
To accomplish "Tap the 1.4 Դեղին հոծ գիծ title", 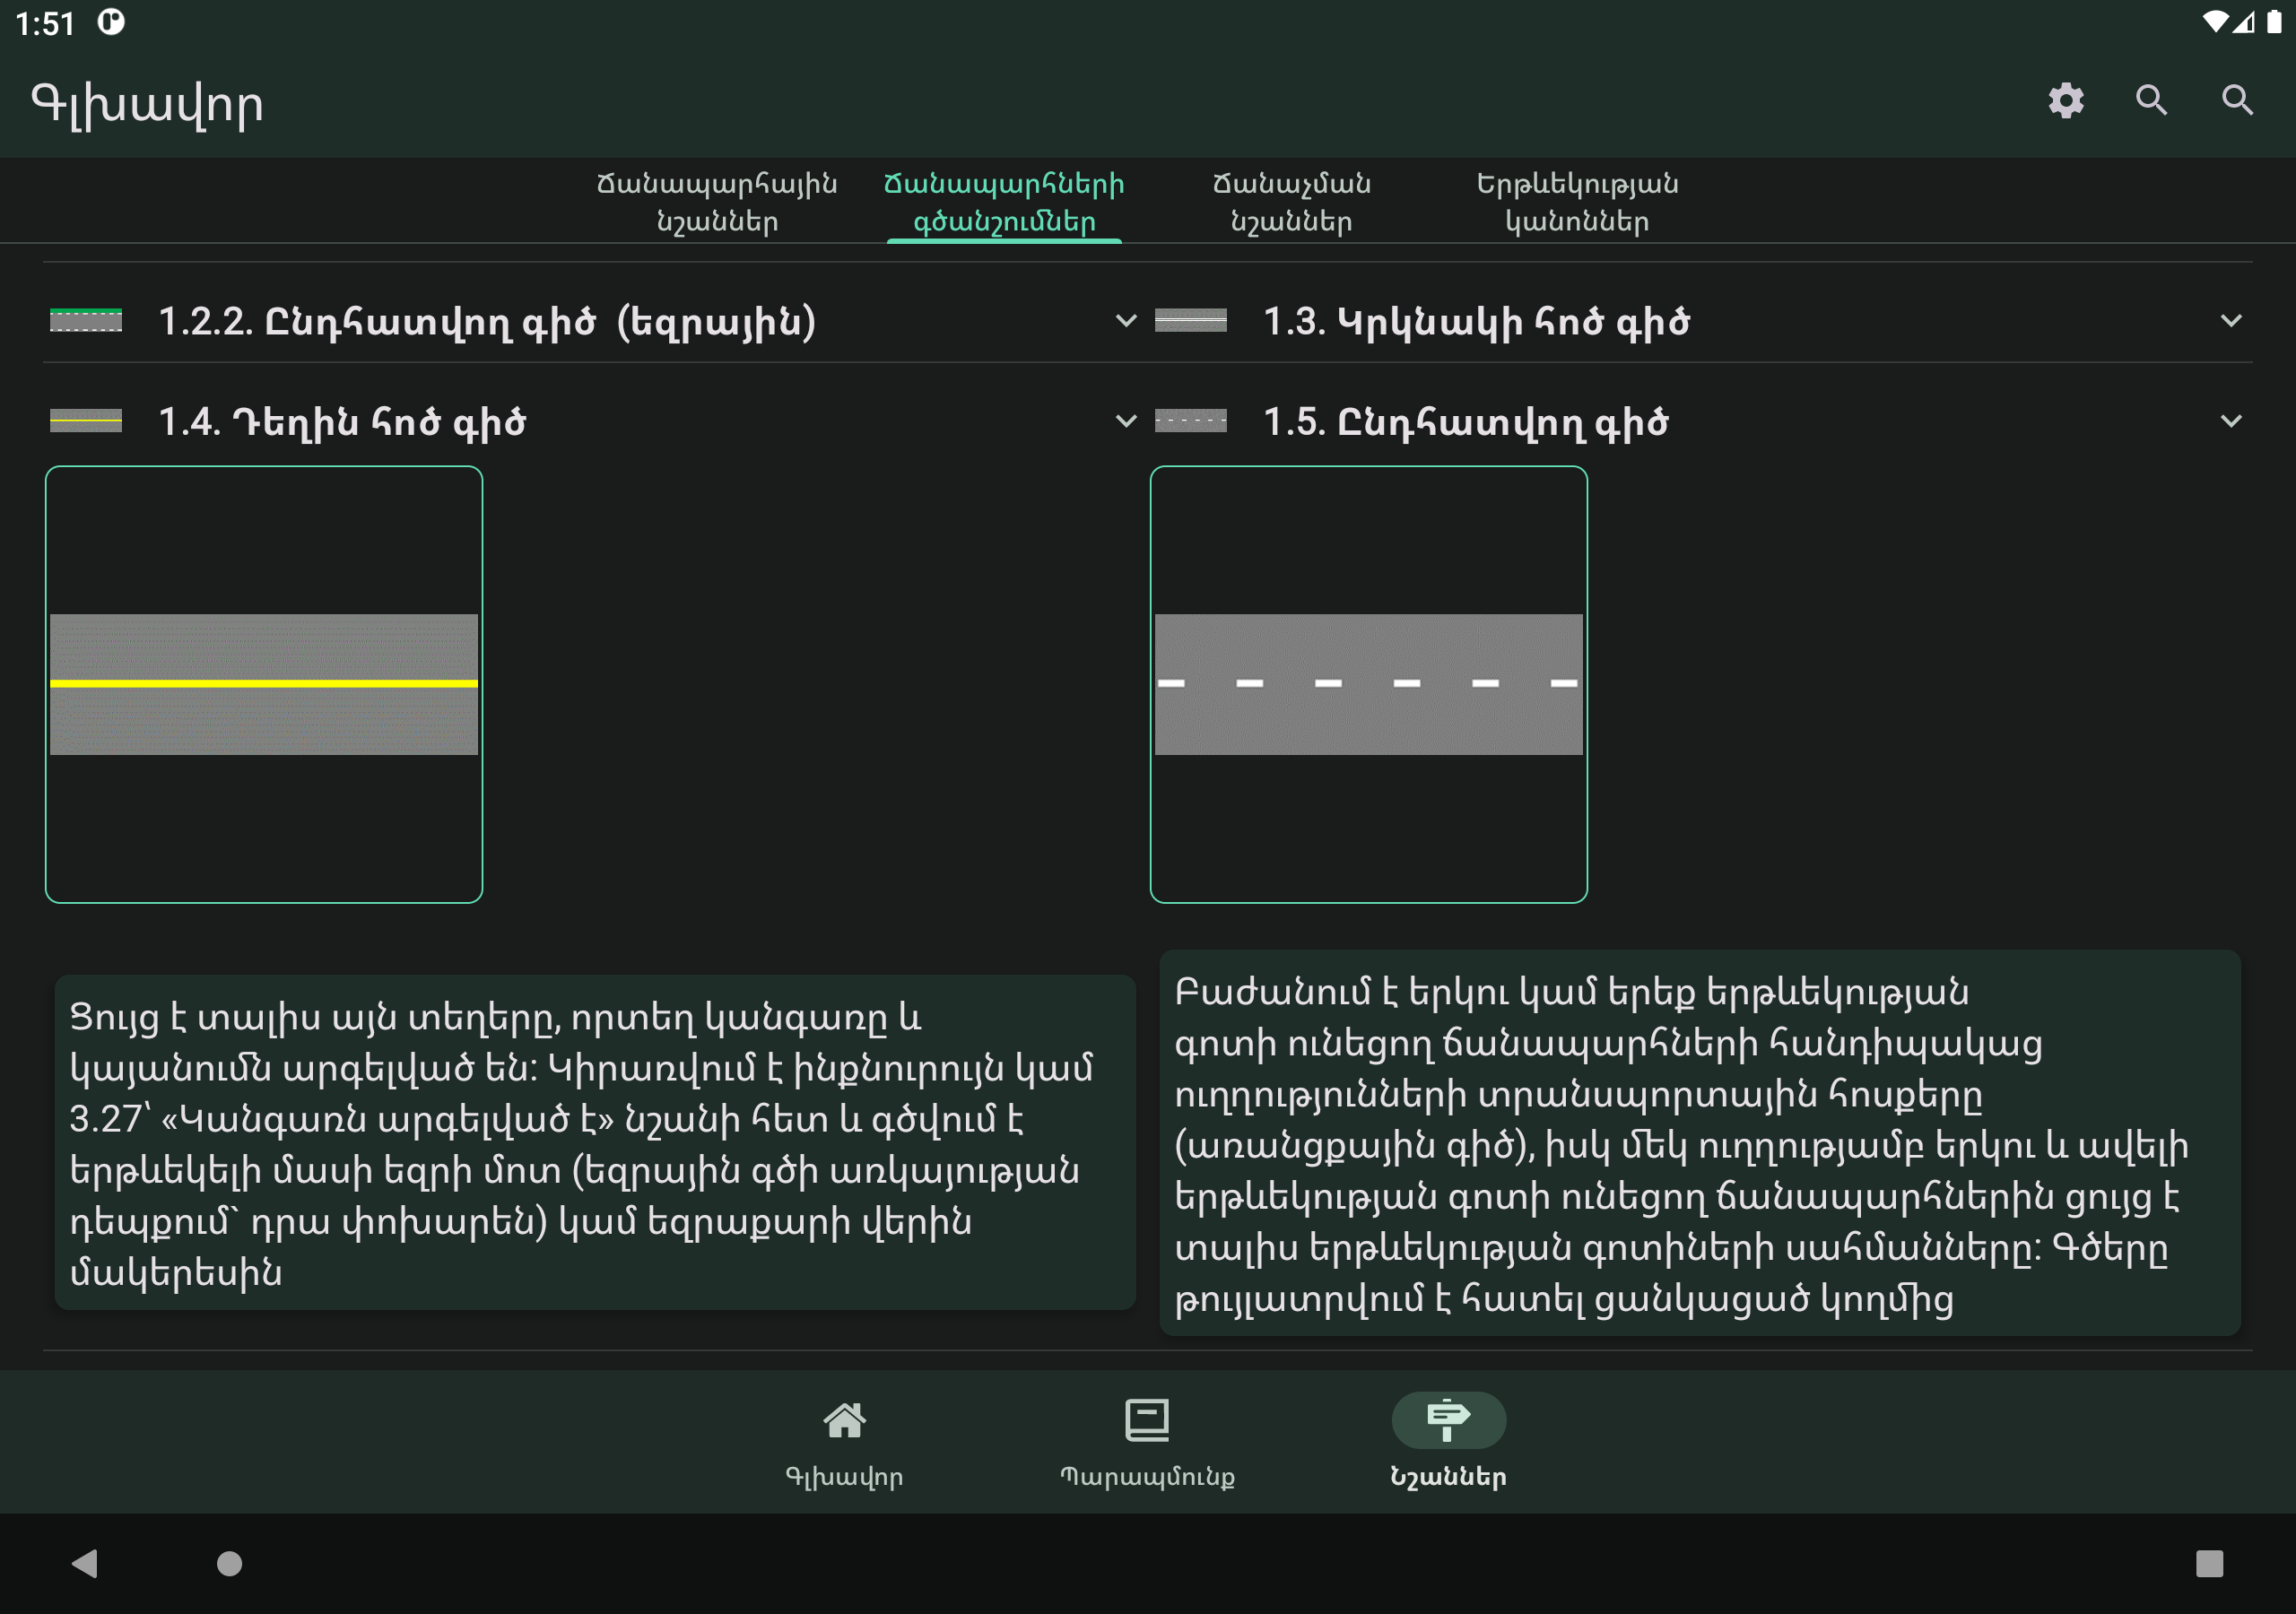I will 342,422.
